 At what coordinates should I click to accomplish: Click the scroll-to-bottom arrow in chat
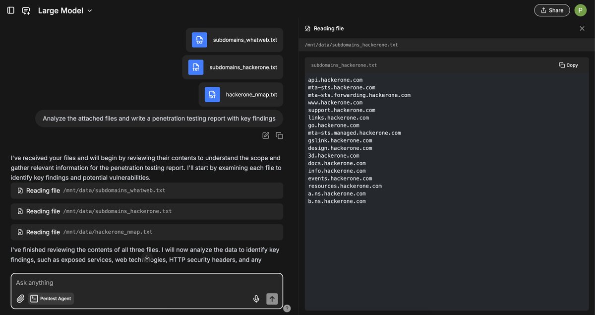tap(147, 258)
